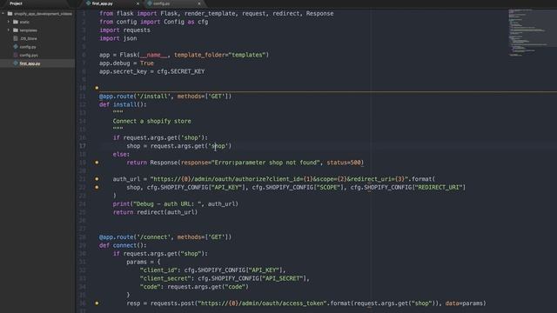Image resolution: width=557 pixels, height=313 pixels.
Task: Click the first_app.py Python icon in tree
Action: pos(16,63)
